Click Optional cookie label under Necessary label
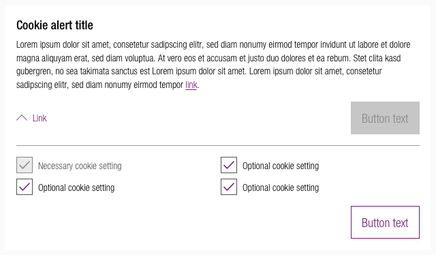This screenshot has width=436, height=255. click(x=76, y=188)
